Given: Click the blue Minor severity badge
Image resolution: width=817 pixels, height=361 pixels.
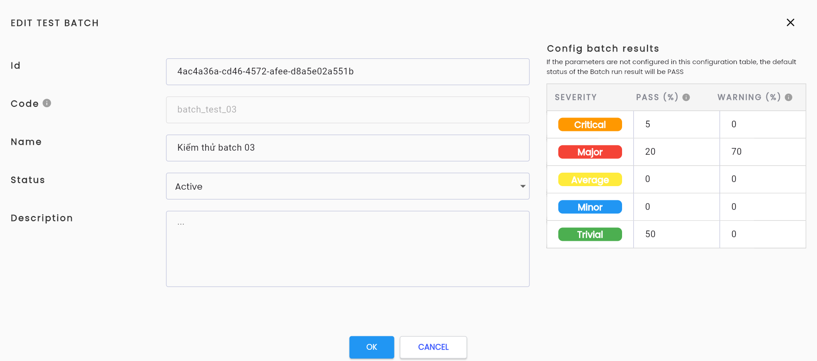Looking at the screenshot, I should (x=590, y=207).
